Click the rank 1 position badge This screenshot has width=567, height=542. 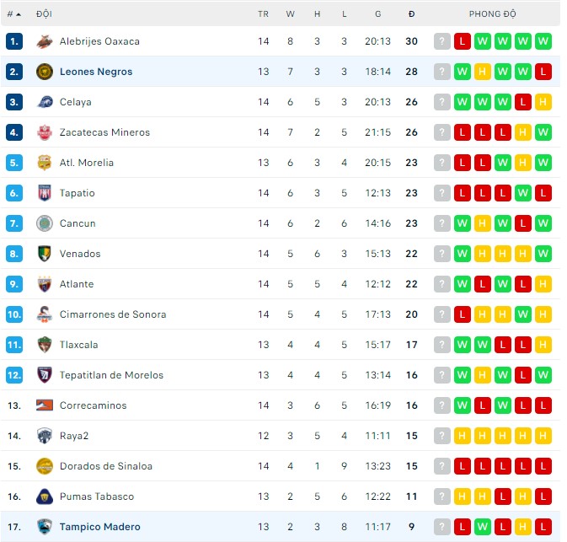point(13,41)
